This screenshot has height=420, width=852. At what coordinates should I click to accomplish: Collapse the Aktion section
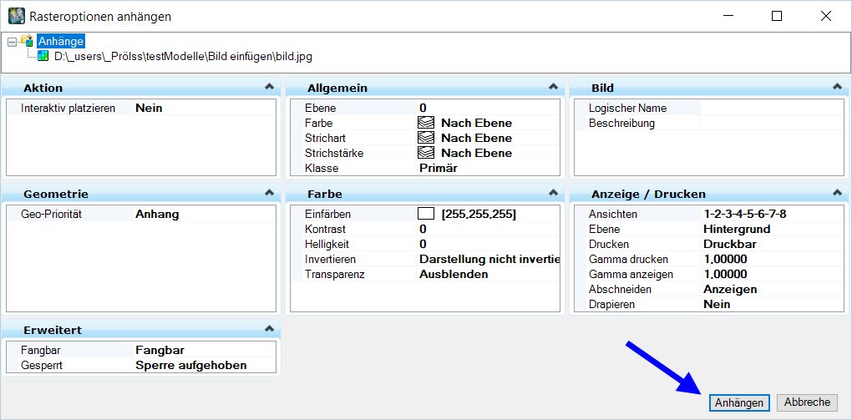click(268, 86)
